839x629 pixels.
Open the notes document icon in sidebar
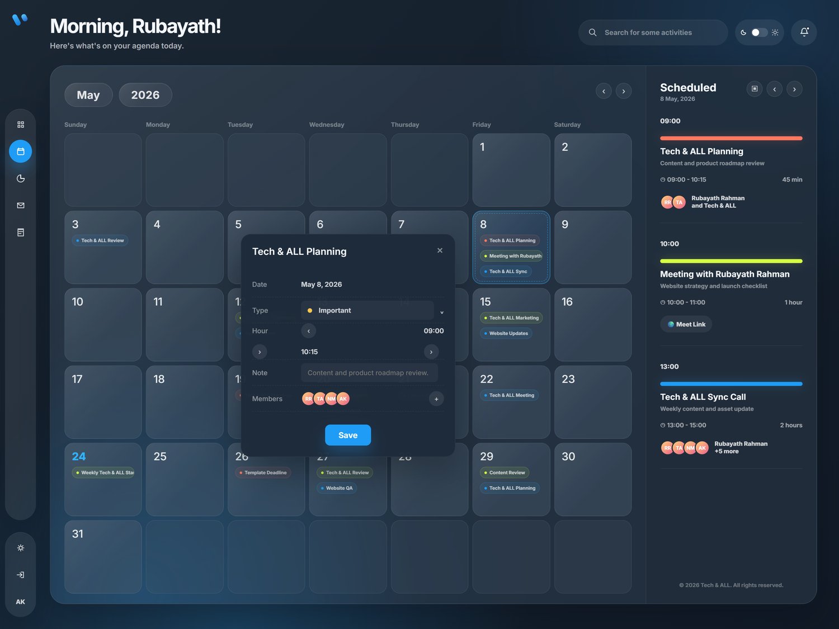21,232
